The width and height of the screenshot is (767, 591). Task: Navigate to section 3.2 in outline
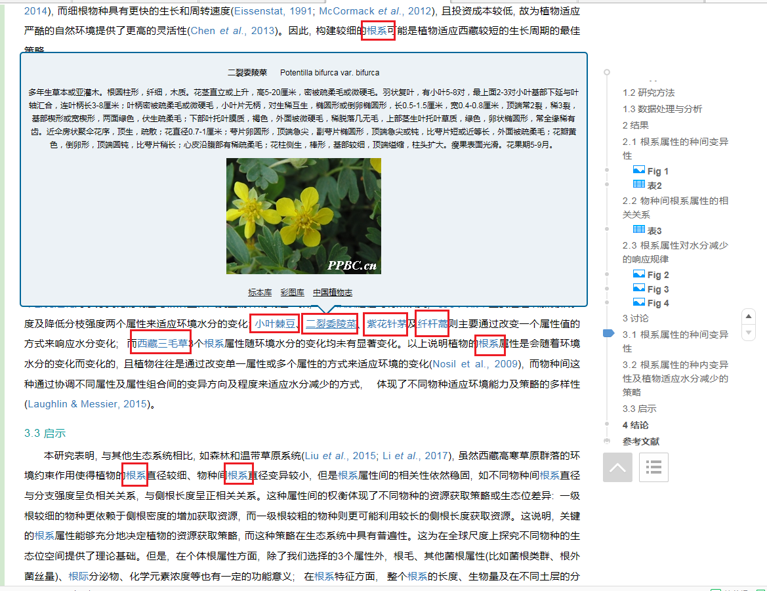pyautogui.click(x=675, y=378)
